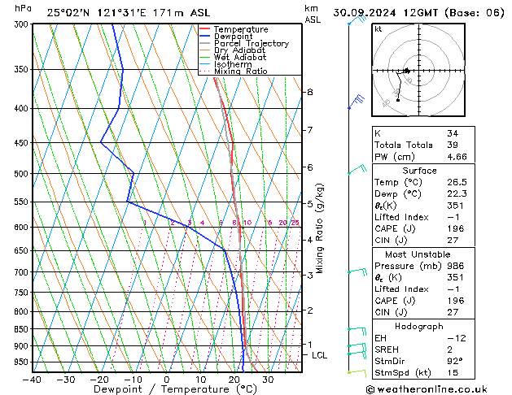The height and width of the screenshot is (395, 512).
Task: Click the Mixing Ratio legend entry
Action: [241, 72]
